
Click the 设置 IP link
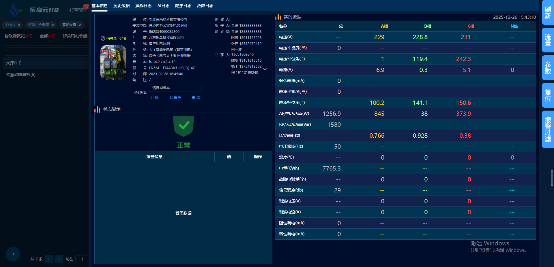click(175, 97)
